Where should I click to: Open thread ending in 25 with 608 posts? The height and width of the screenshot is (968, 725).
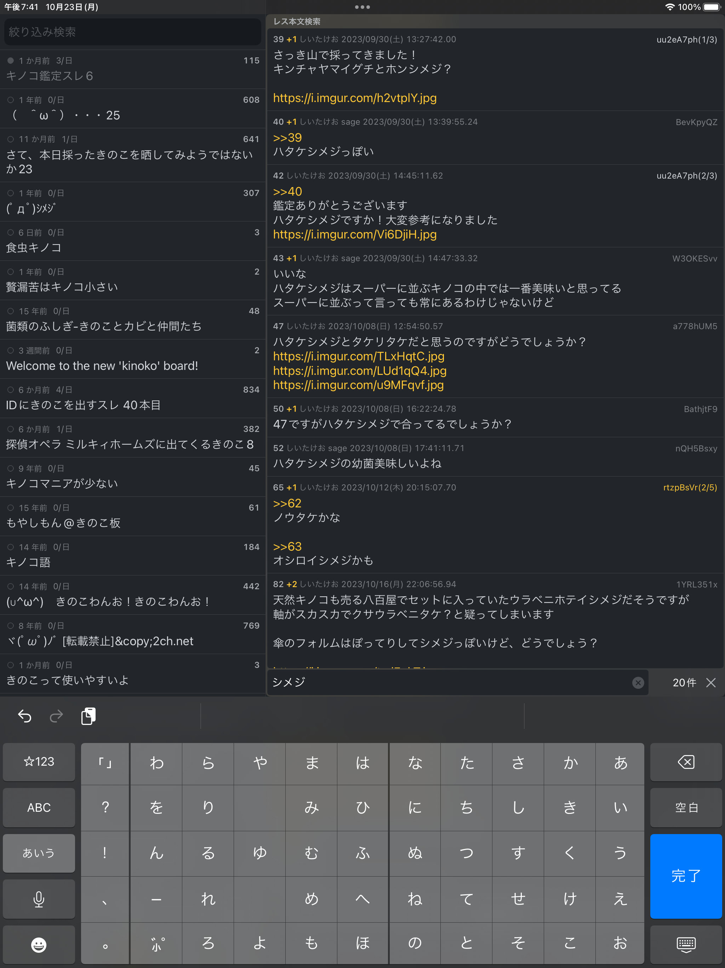[132, 108]
